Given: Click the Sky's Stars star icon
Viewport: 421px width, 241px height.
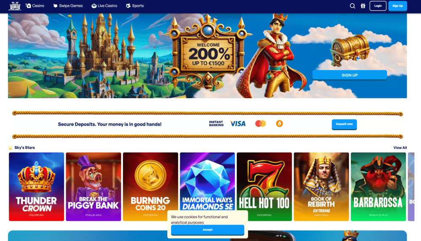Looking at the screenshot, I should [x=10, y=147].
